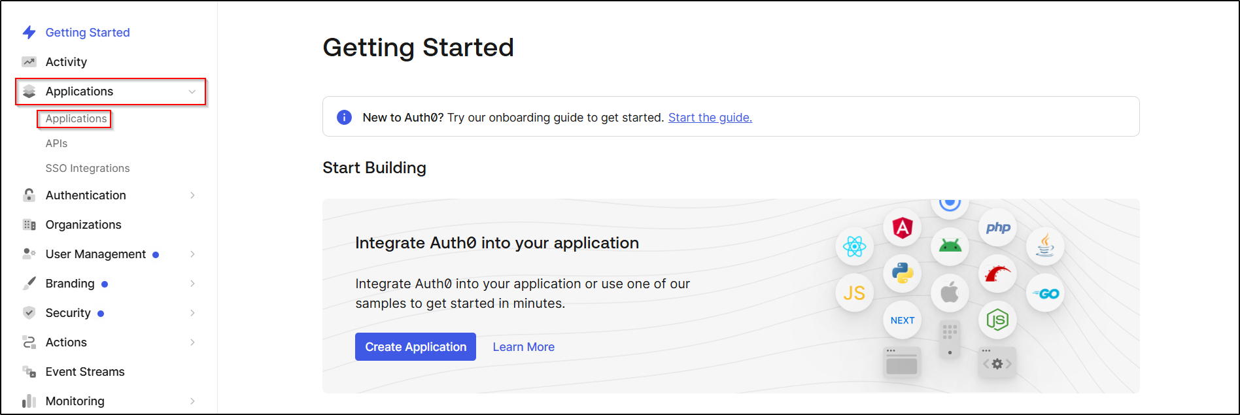Select the Applications submenu entry
This screenshot has width=1240, height=415.
76,118
